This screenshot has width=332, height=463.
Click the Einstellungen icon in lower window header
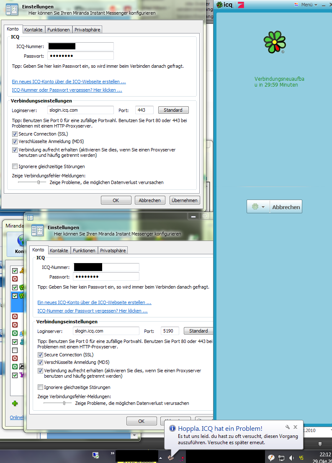click(38, 230)
